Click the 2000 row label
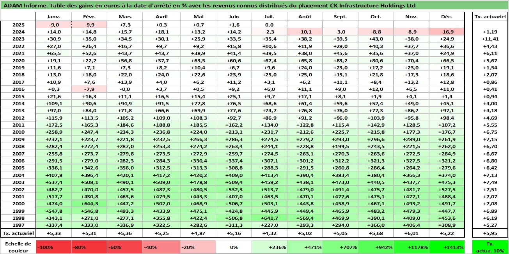509x254 pixels. [x=18, y=203]
